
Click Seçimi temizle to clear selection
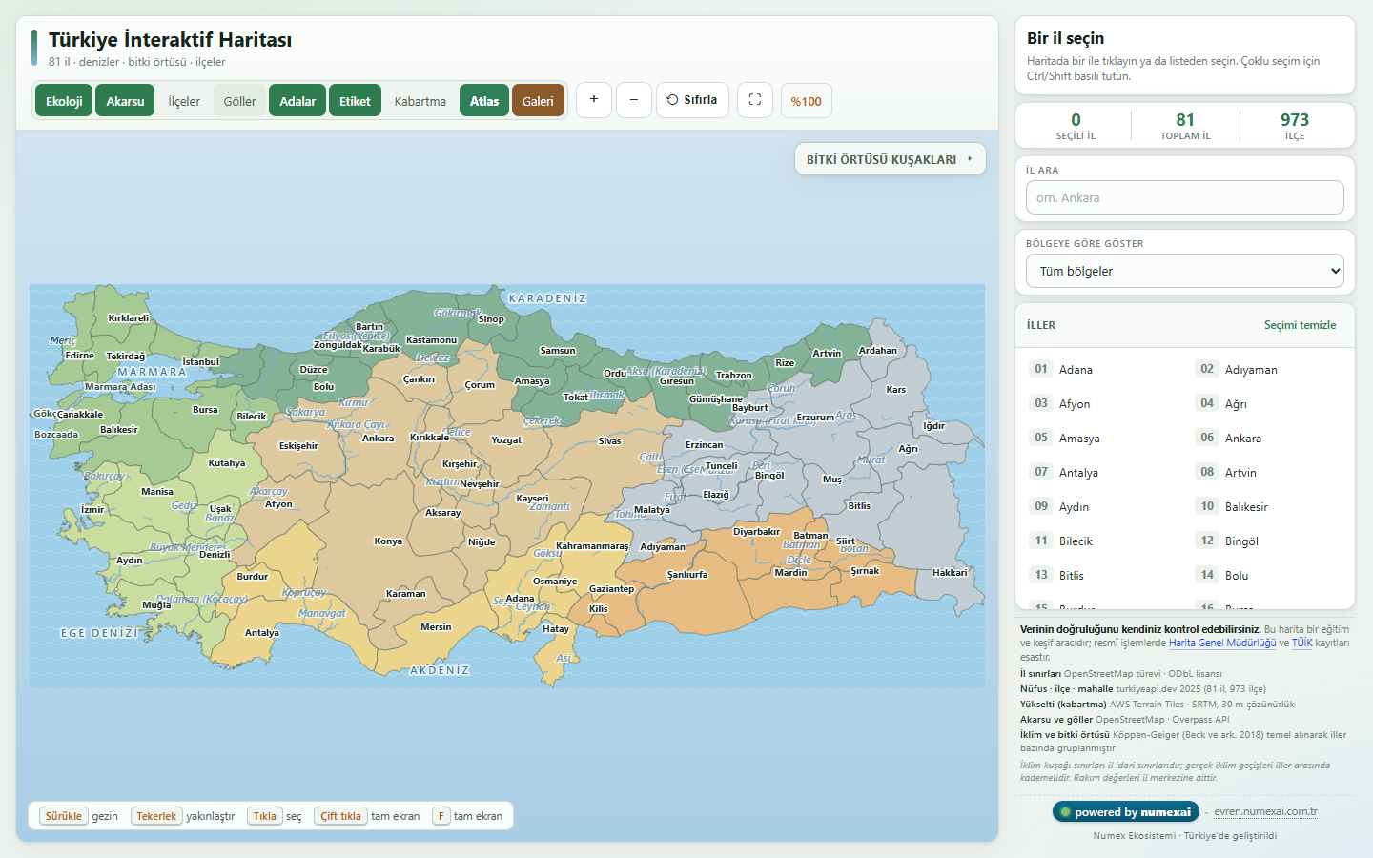(x=1300, y=325)
